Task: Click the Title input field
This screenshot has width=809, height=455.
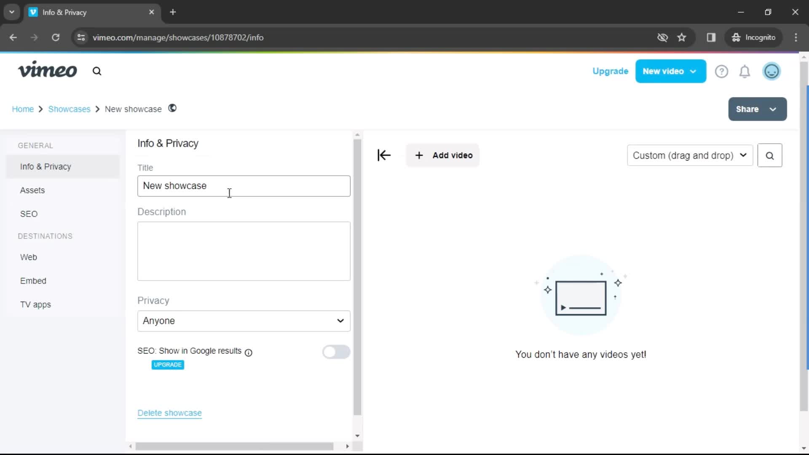Action: pos(244,185)
